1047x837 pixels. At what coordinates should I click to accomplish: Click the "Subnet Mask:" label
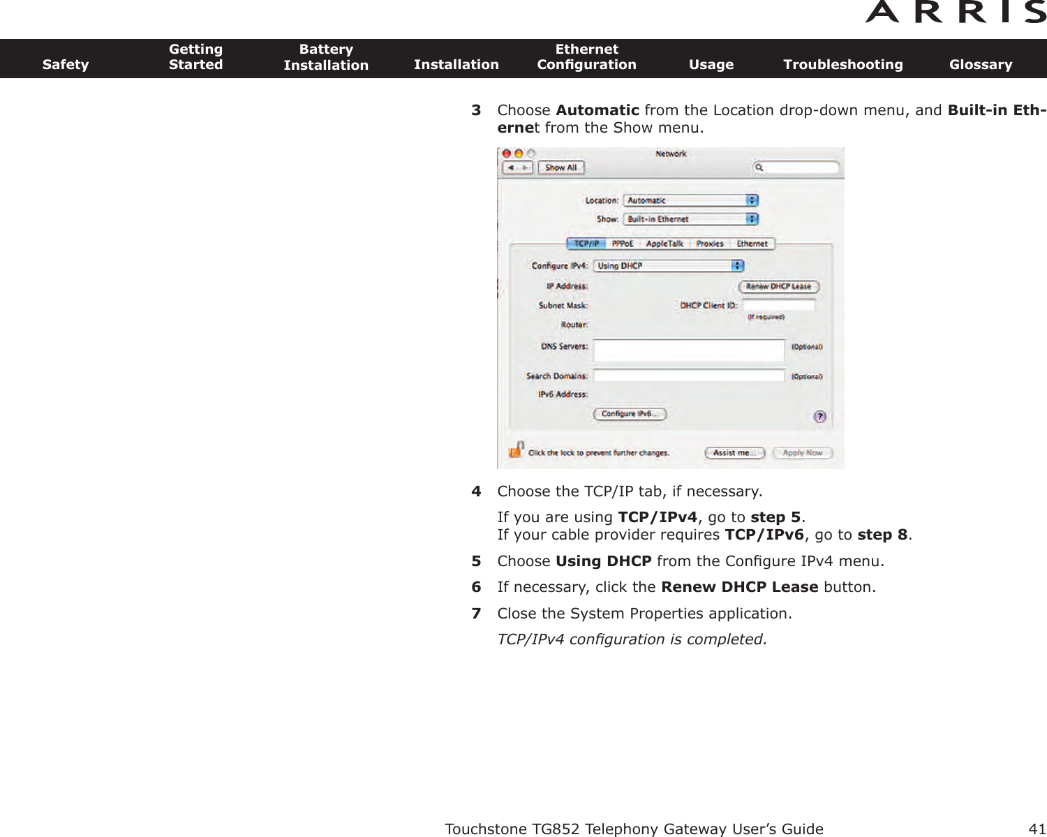pos(563,306)
